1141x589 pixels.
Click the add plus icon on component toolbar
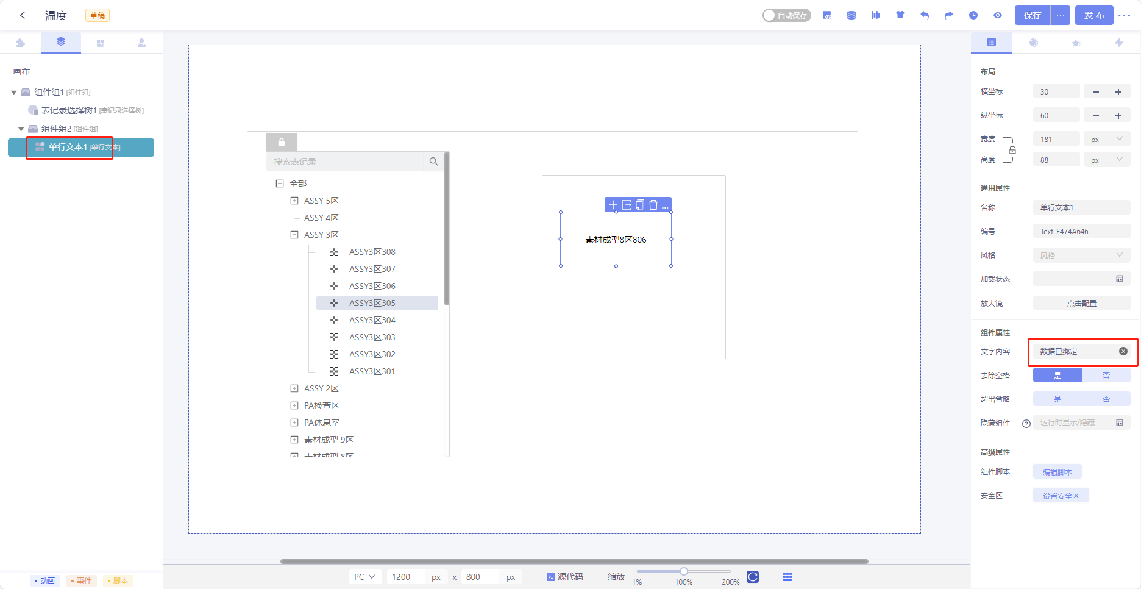613,205
